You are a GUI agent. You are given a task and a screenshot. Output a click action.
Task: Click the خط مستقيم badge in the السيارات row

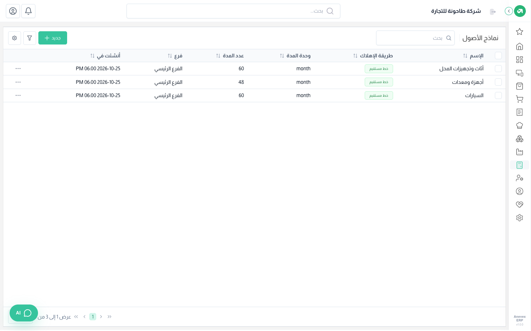379,96
